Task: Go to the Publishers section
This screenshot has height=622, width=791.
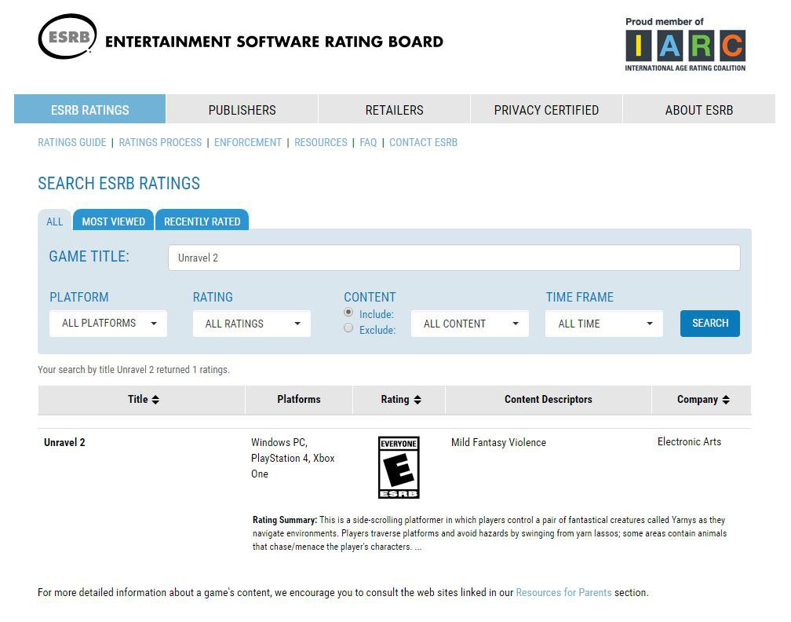Action: [242, 109]
